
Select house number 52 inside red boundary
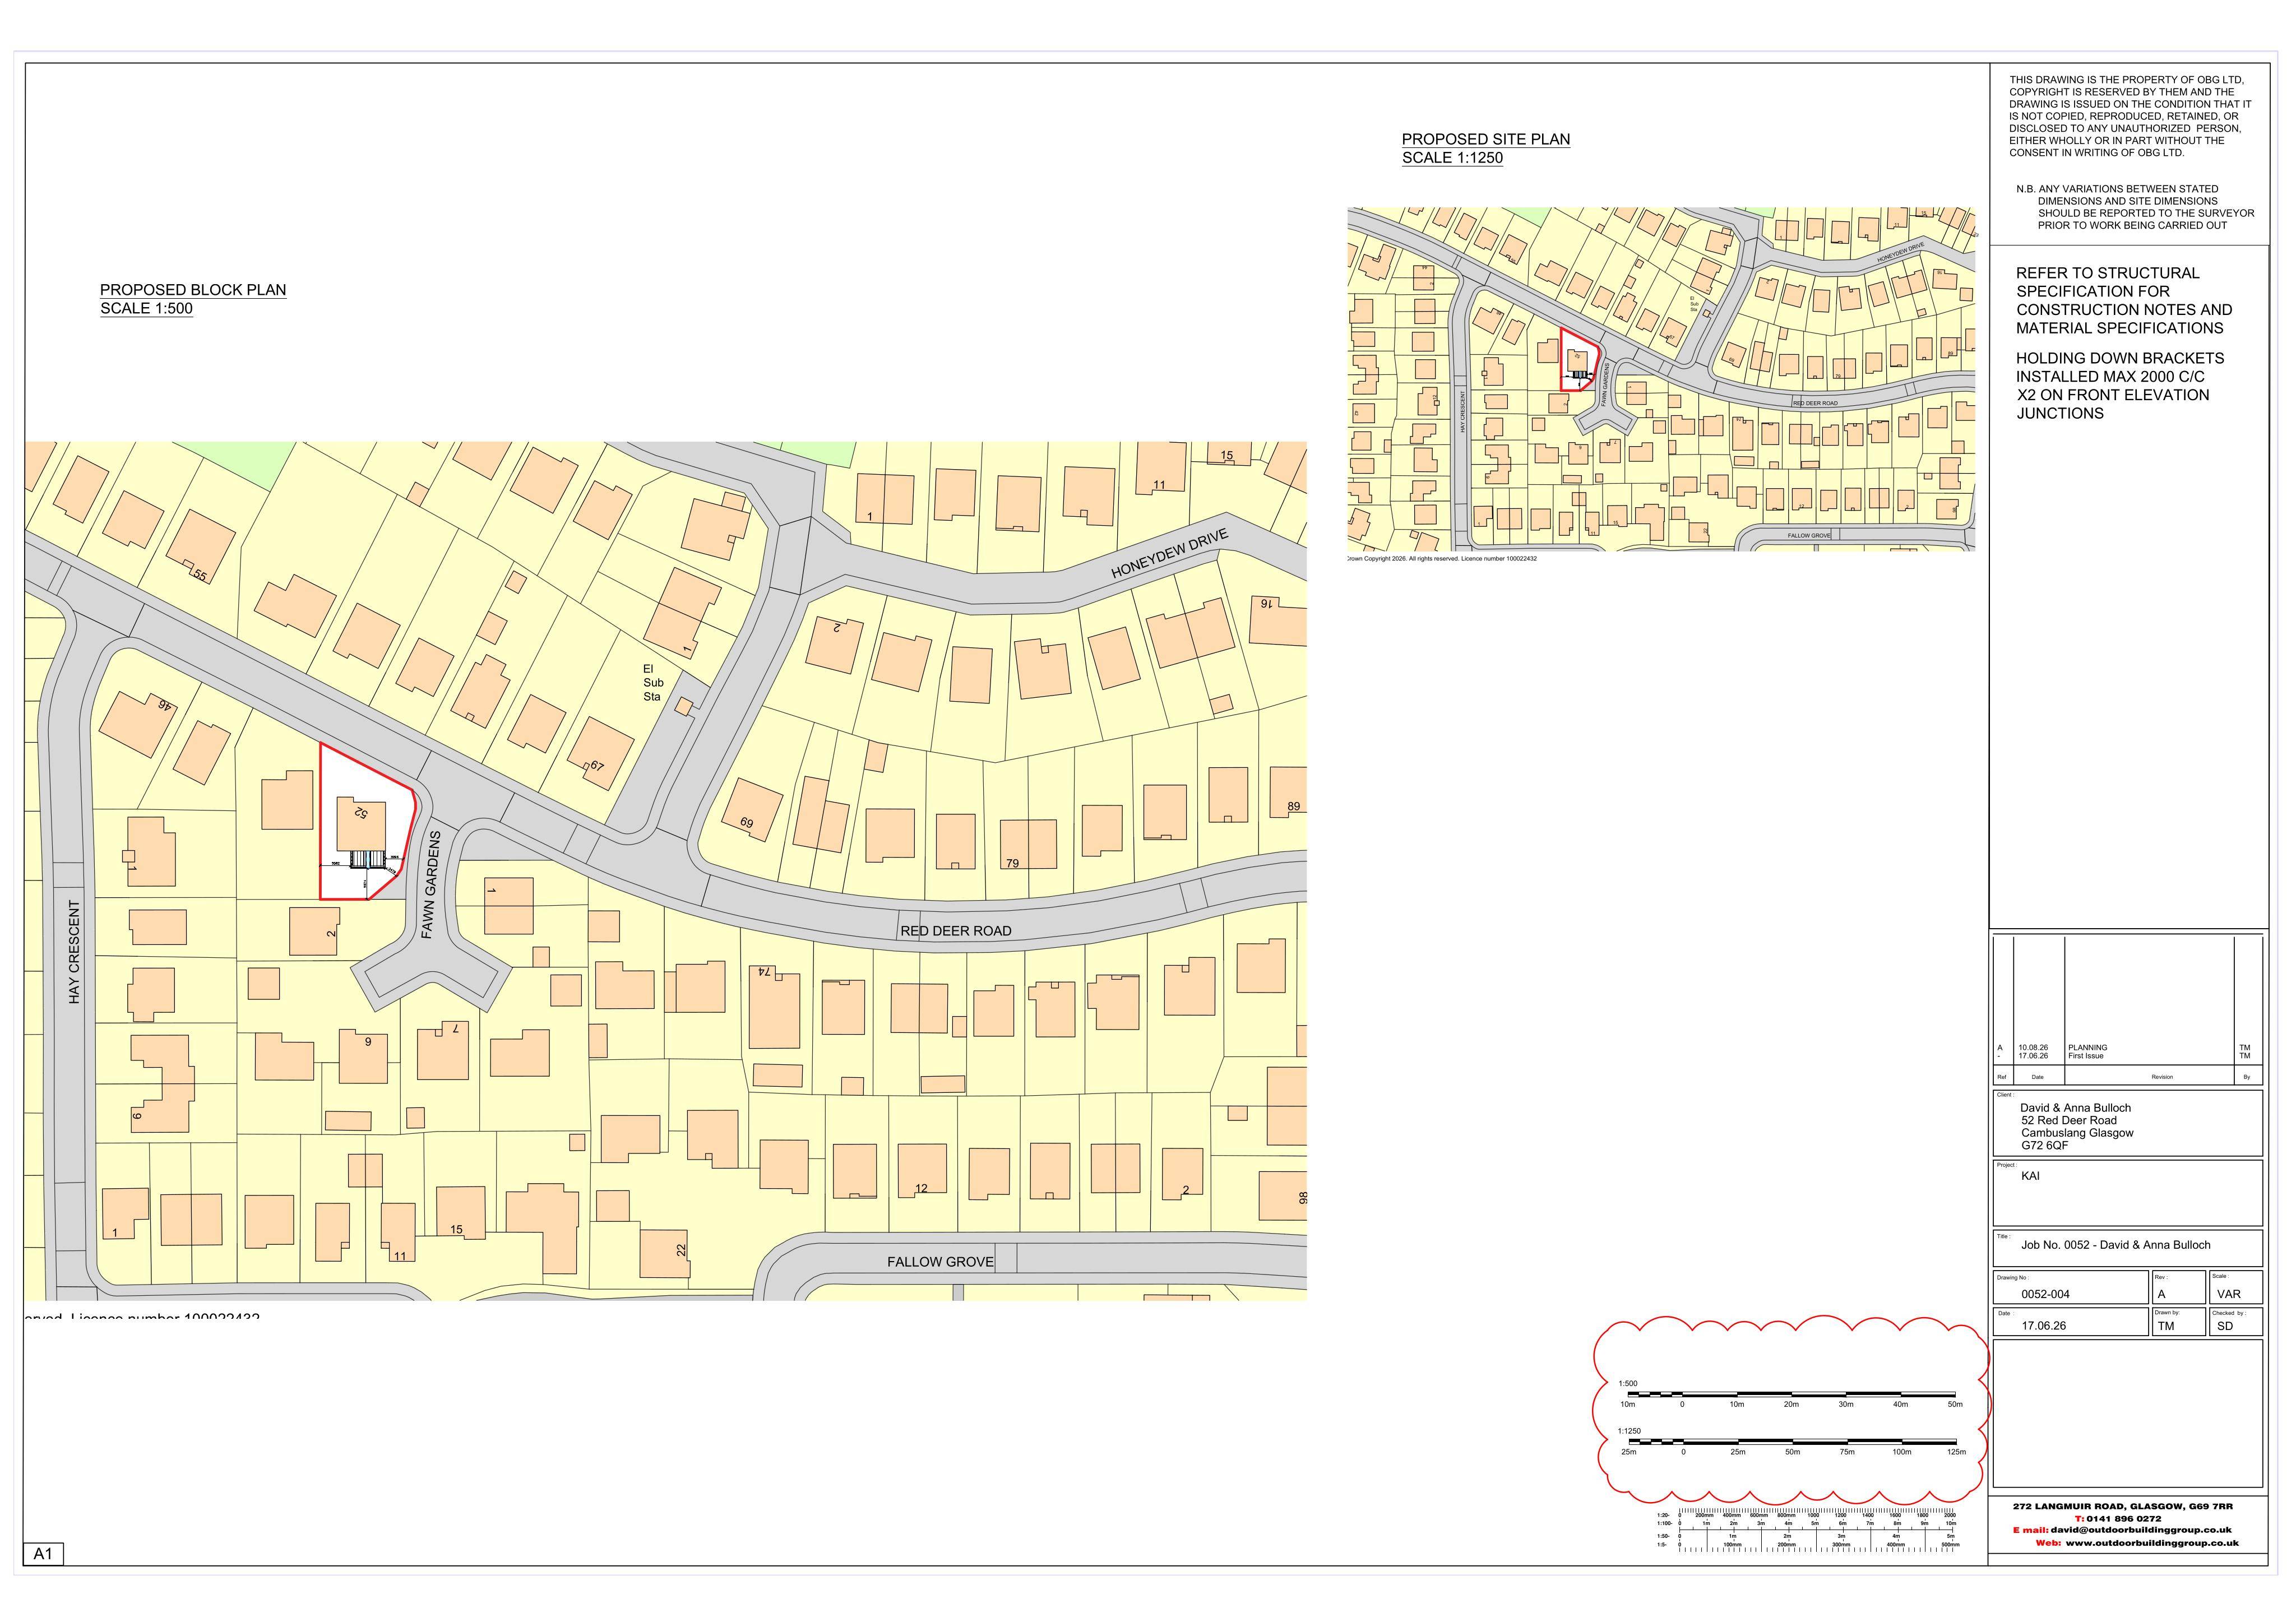(x=361, y=813)
